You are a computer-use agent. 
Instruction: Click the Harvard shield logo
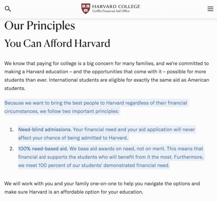86,9
